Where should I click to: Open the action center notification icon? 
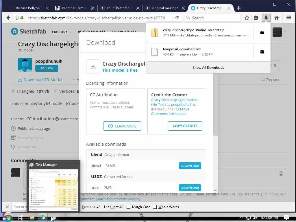coord(286,218)
